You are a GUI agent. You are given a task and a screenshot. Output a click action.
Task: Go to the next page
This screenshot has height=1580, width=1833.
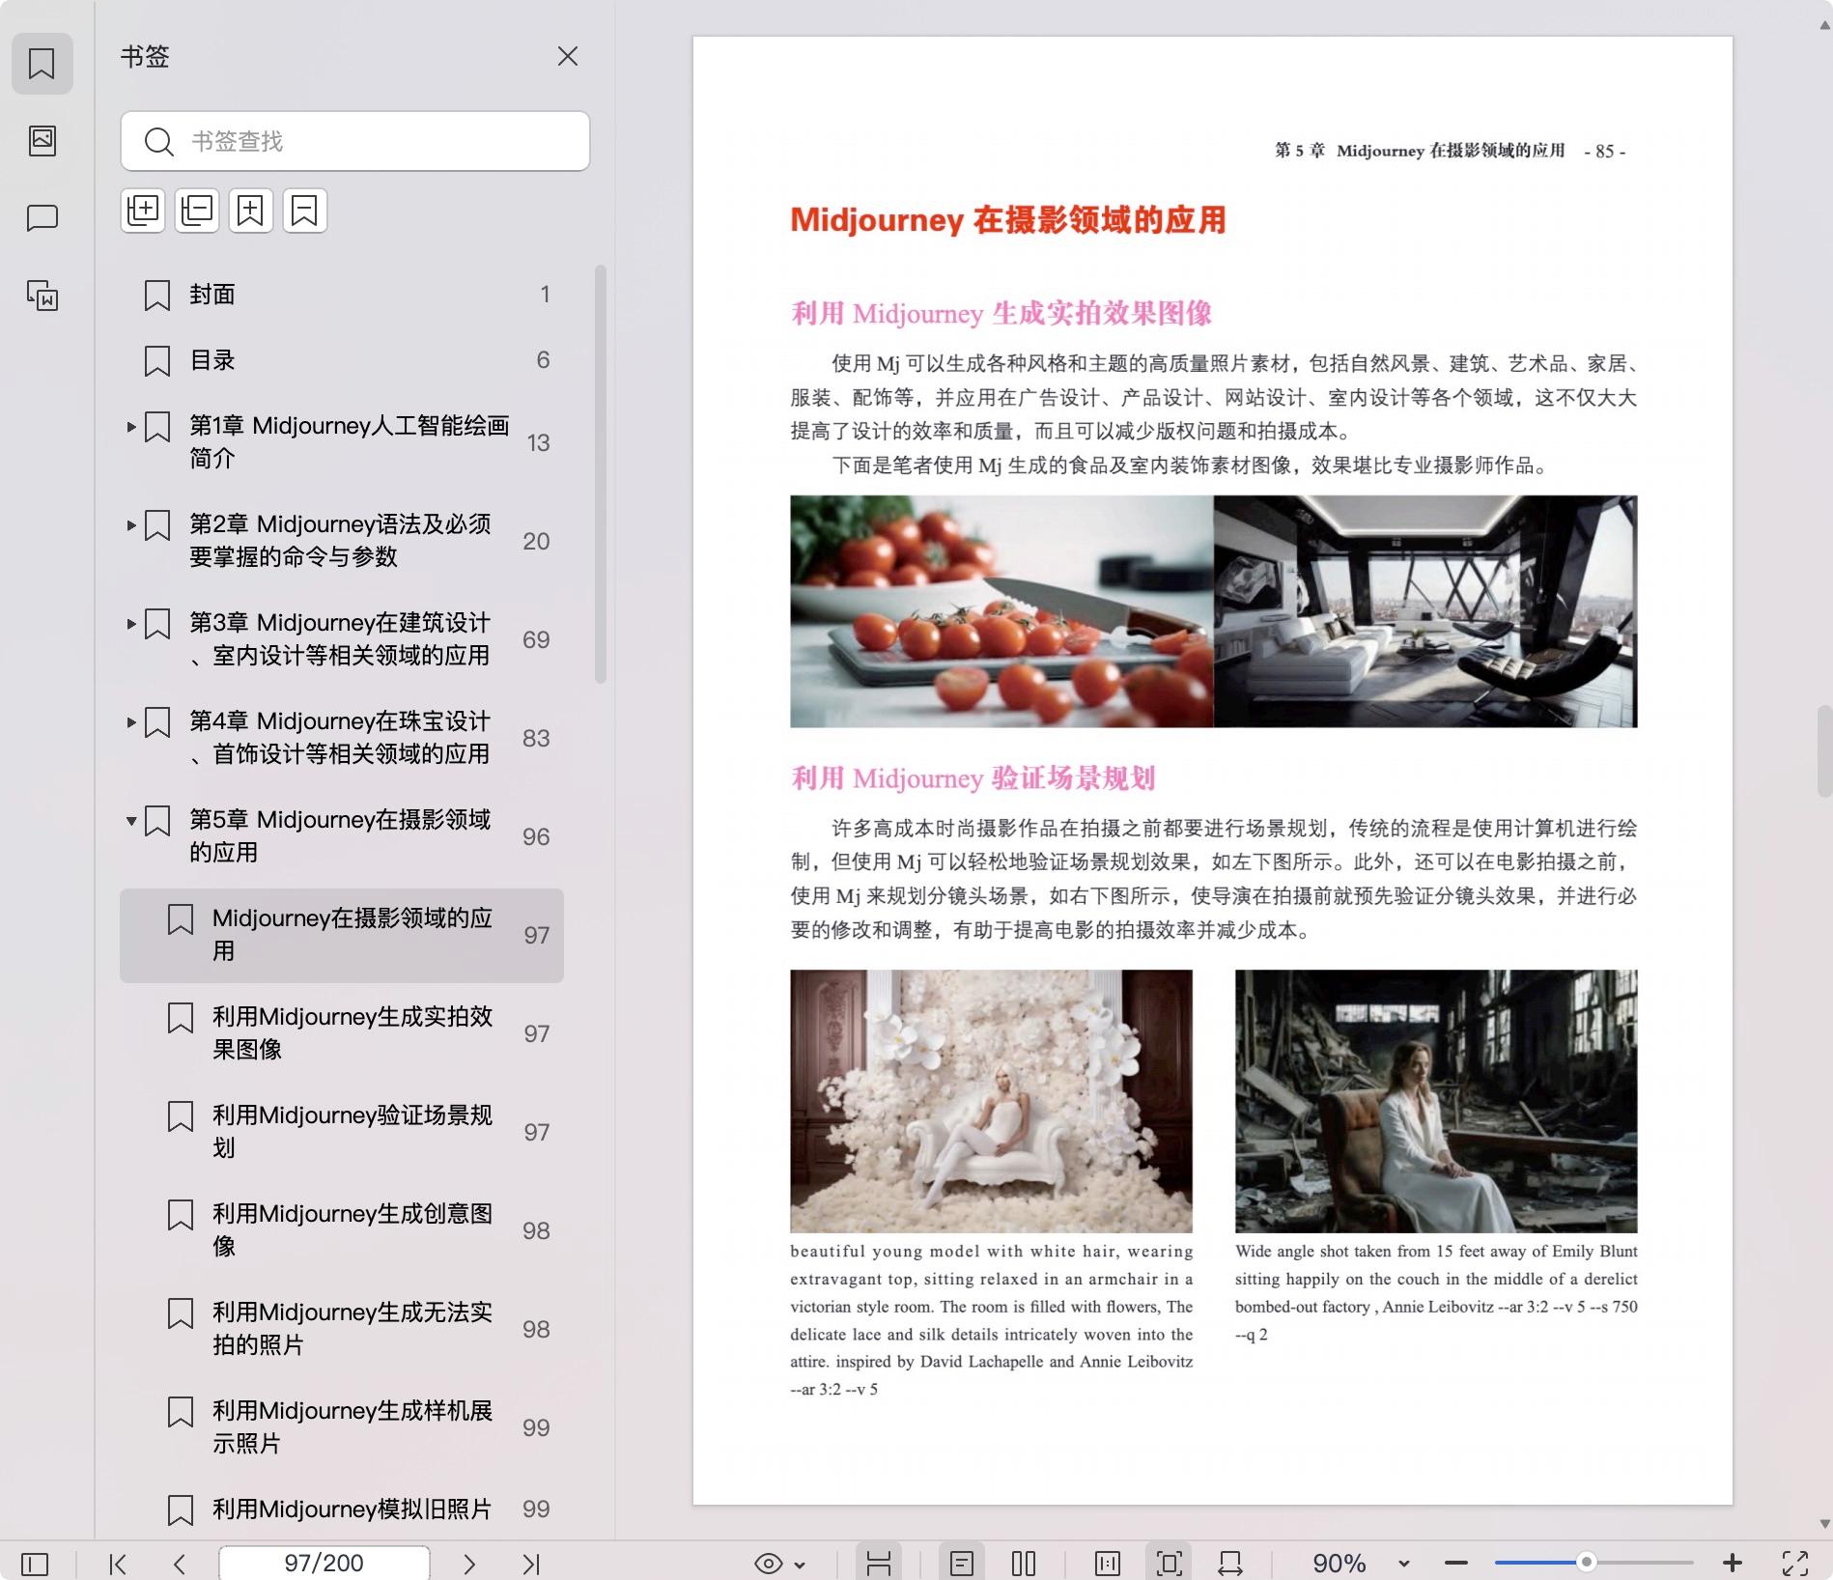point(469,1564)
